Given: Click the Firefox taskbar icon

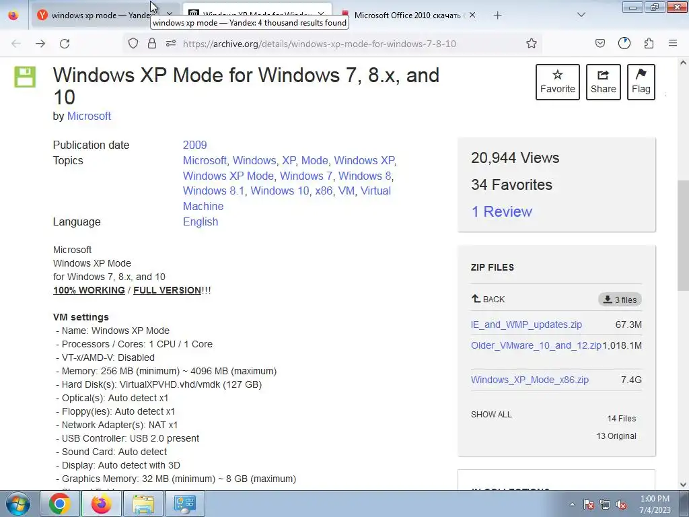Looking at the screenshot, I should 101,504.
